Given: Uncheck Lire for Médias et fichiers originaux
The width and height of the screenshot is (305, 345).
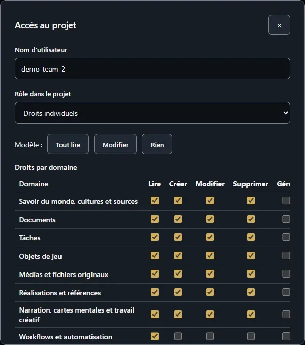Looking at the screenshot, I should [155, 273].
